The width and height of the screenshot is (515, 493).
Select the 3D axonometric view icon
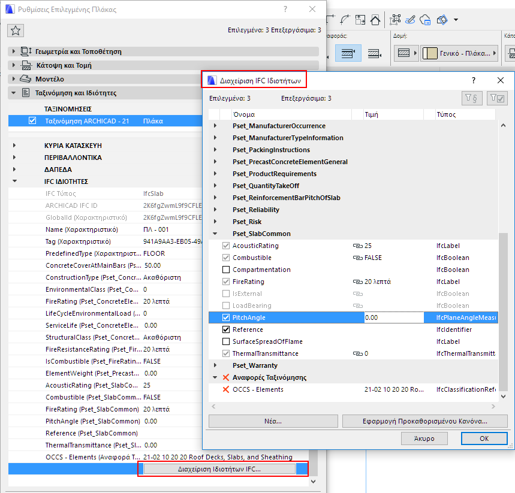point(442,20)
